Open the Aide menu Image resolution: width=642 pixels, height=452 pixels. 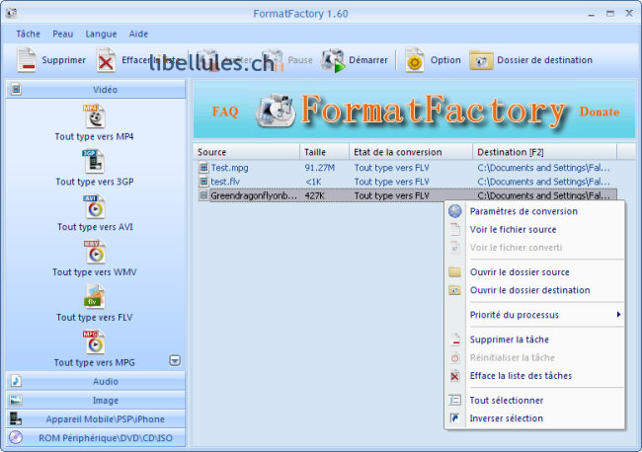[x=138, y=34]
